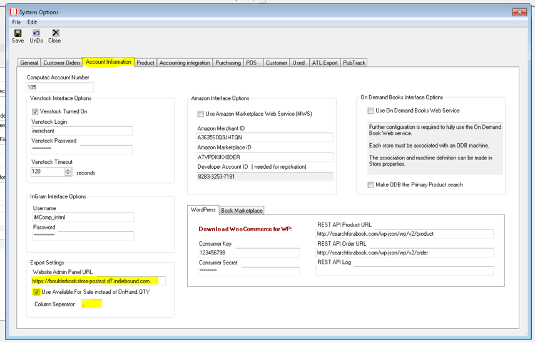Click the InGram Username field
Screen dimensions: 535x342
coord(83,217)
